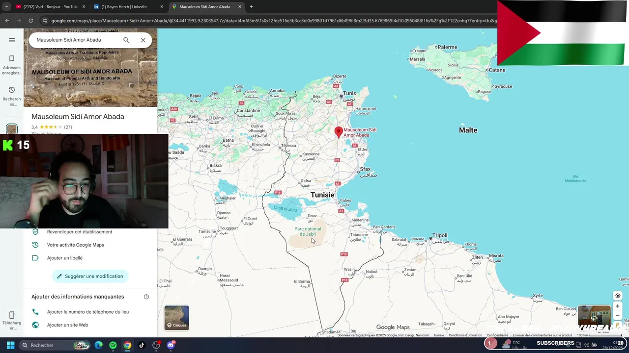Close the Mausoleum Sidi Amor Abada tab
Viewport: 629px width, 353px height.
click(x=240, y=7)
